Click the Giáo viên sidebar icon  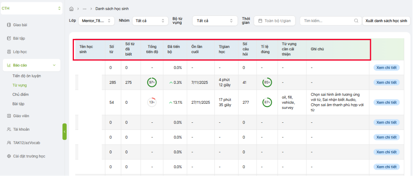click(9, 116)
